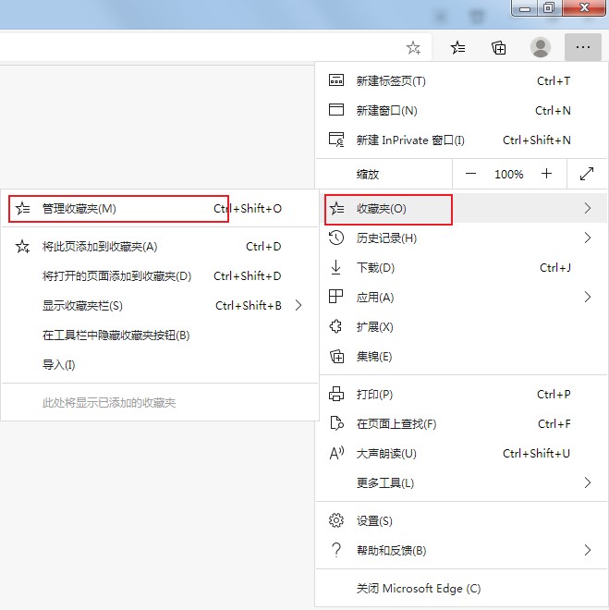The image size is (609, 610).
Task: Expand the 历史记录(H) submenu arrow
Action: coord(588,238)
